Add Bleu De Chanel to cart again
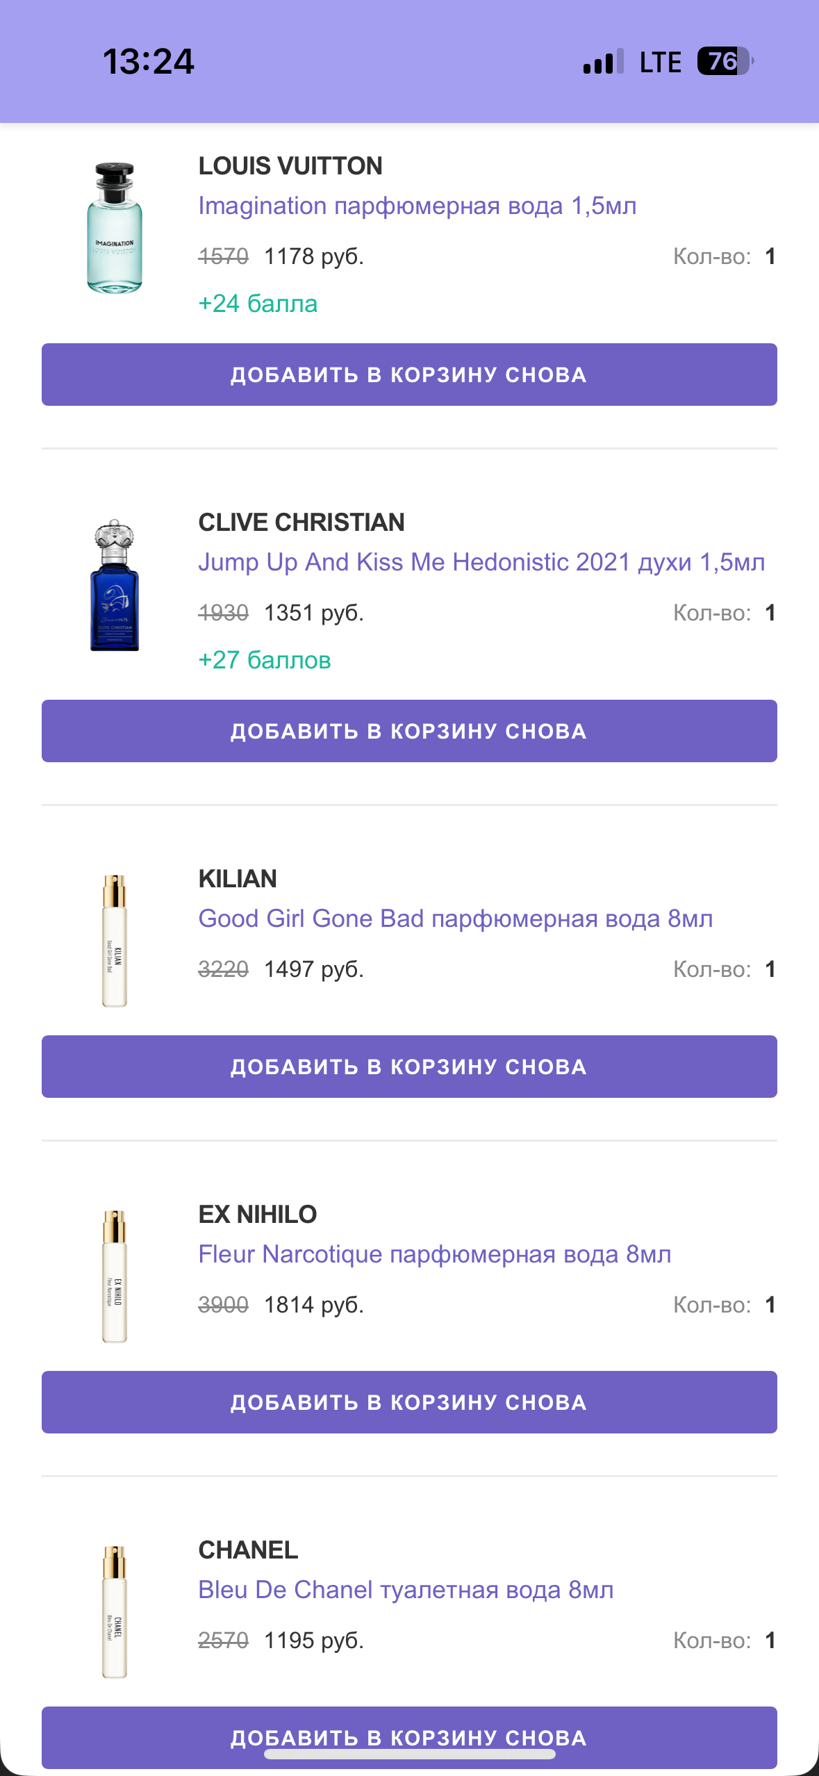The width and height of the screenshot is (819, 1776). [x=409, y=1730]
